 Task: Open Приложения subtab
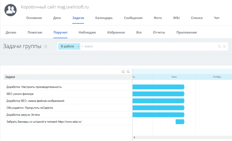coord(187,32)
